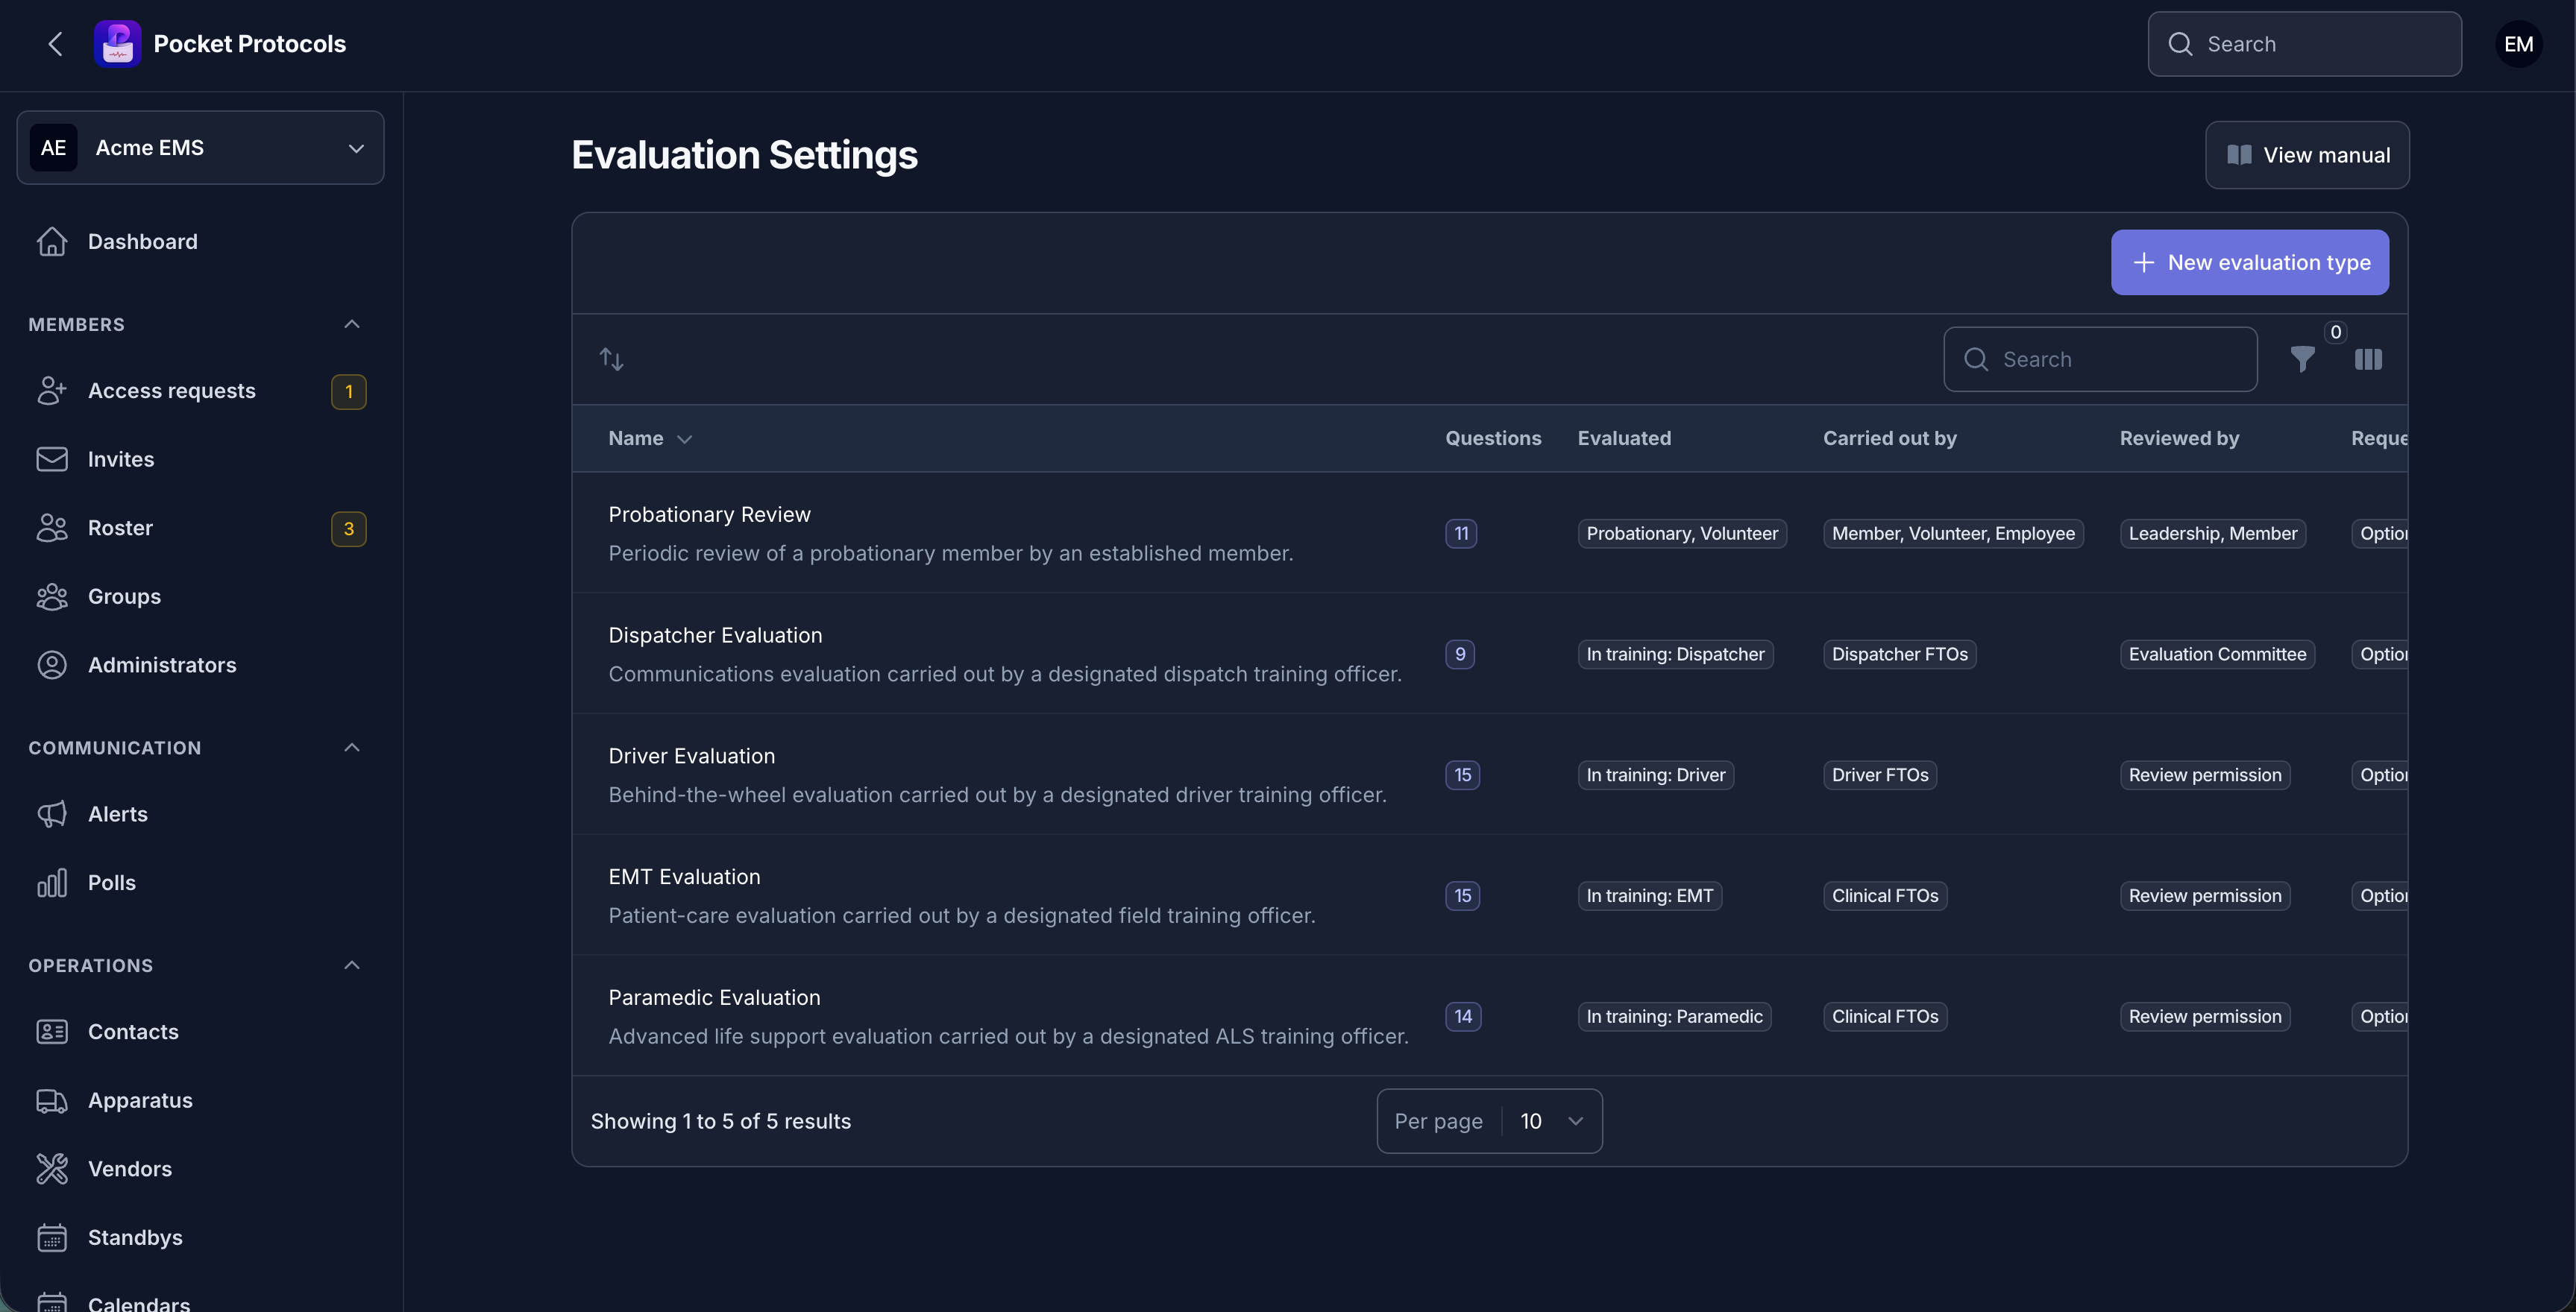Open the EMT Evaluation row
The image size is (2576, 1312).
1489,895
